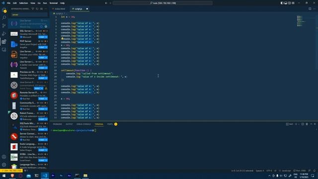Open the Run and Debug view
This screenshot has width=318, height=179.
pos(4,34)
